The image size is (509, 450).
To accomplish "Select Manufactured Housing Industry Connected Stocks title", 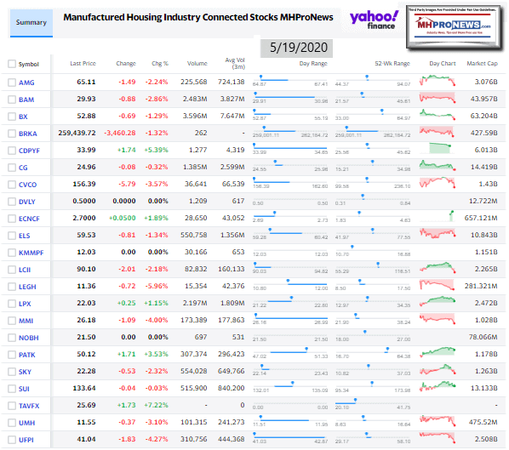I will coord(198,17).
